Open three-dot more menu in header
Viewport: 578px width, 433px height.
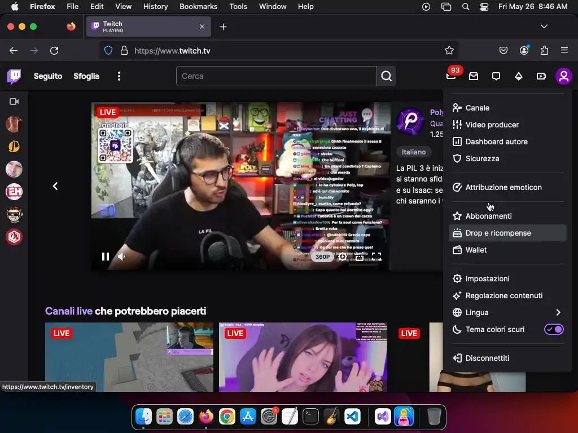[x=119, y=76]
